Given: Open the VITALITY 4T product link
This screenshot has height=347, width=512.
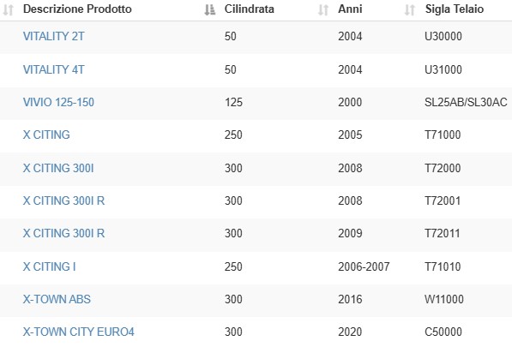Looking at the screenshot, I should click(x=53, y=69).
